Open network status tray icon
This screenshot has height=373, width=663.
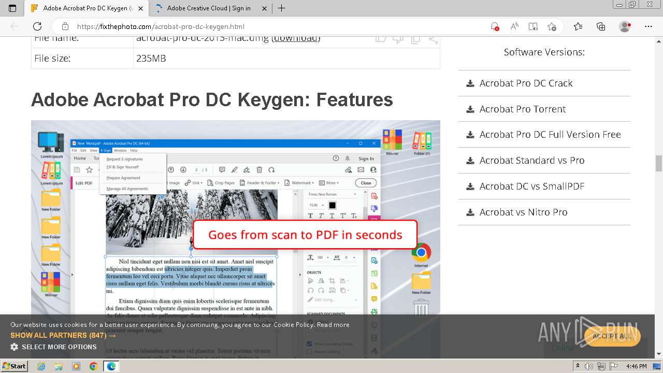[601, 366]
